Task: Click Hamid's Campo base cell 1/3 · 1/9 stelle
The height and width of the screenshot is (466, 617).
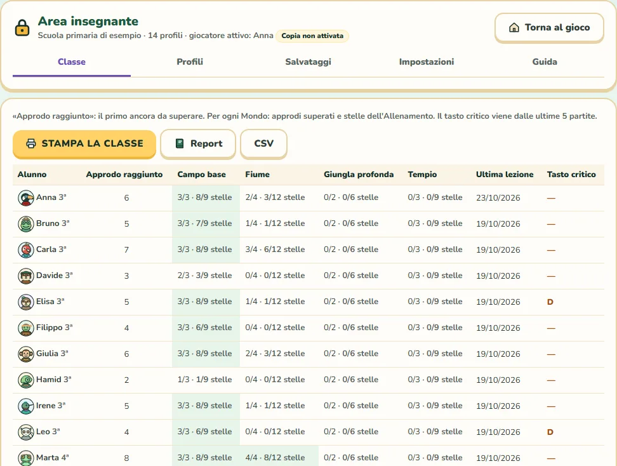Action: [204, 380]
